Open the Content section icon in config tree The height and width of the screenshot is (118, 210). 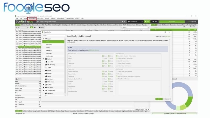point(46,59)
